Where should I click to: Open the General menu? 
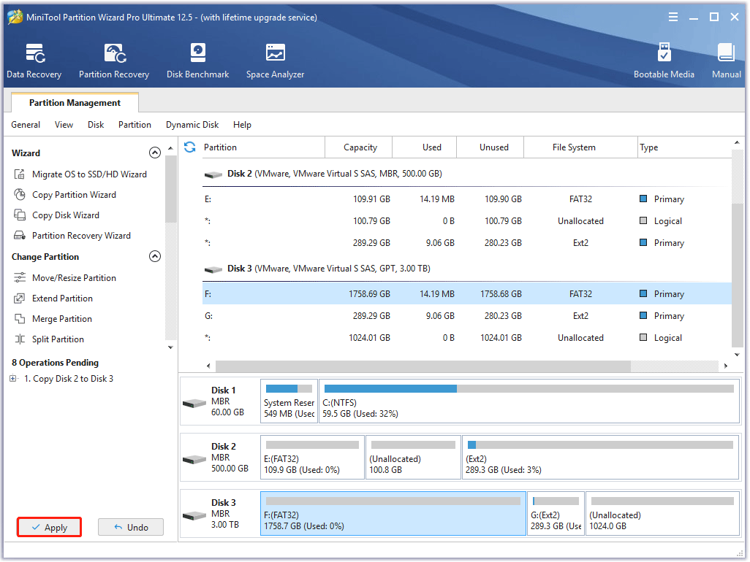[26, 125]
